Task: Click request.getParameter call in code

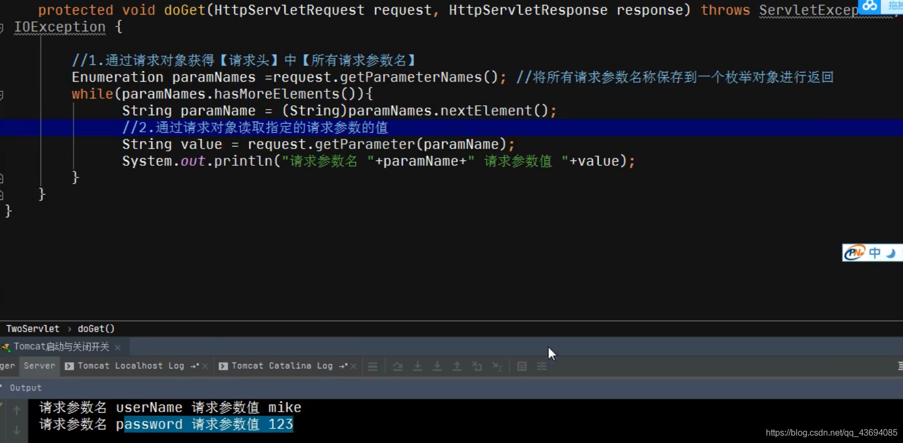Action: (x=331, y=144)
